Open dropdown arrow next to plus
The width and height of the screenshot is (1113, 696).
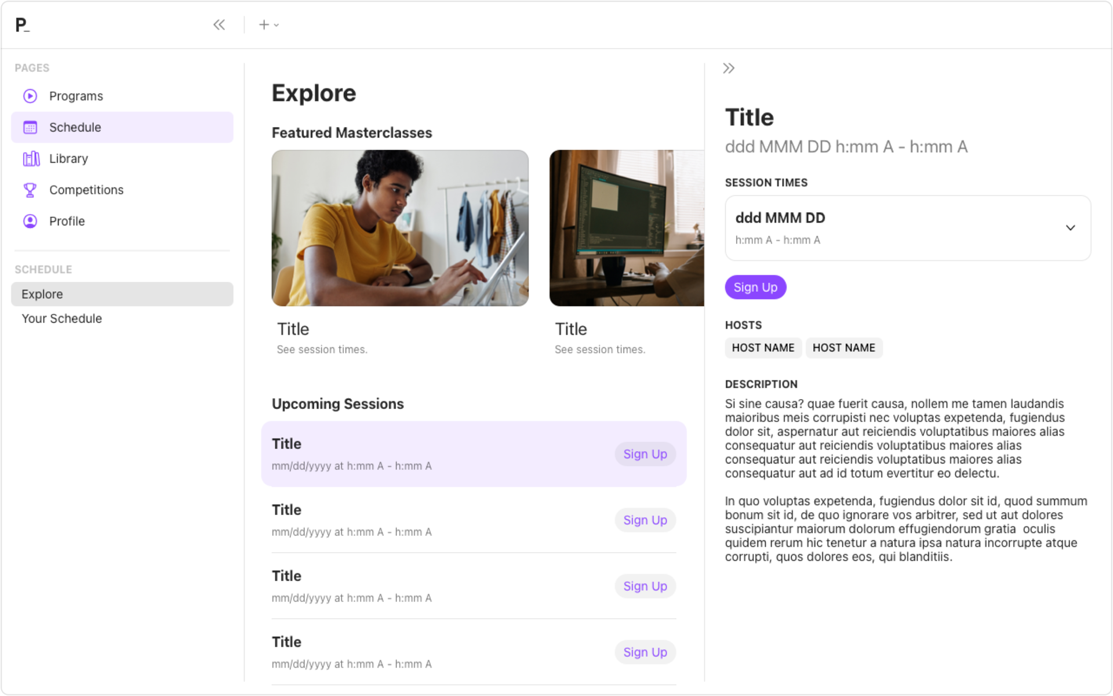277,25
